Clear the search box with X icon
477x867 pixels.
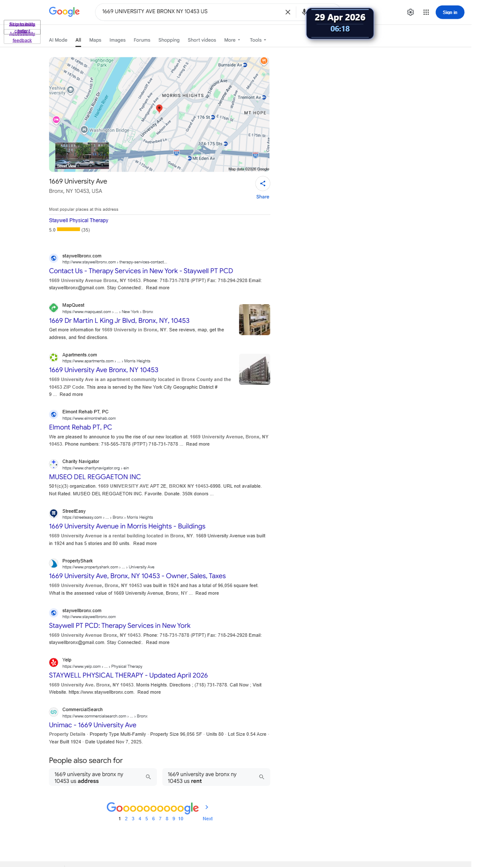(288, 12)
